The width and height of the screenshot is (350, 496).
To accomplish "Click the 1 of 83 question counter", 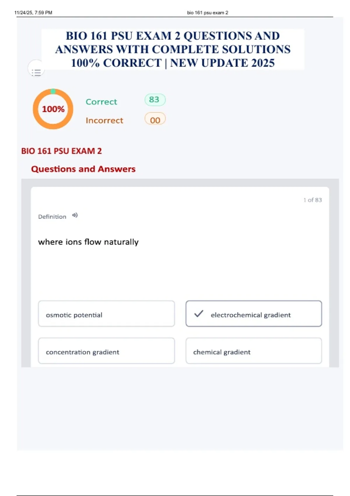I will pos(312,200).
